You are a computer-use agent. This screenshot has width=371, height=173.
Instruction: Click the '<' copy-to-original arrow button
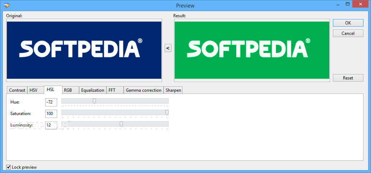point(168,48)
